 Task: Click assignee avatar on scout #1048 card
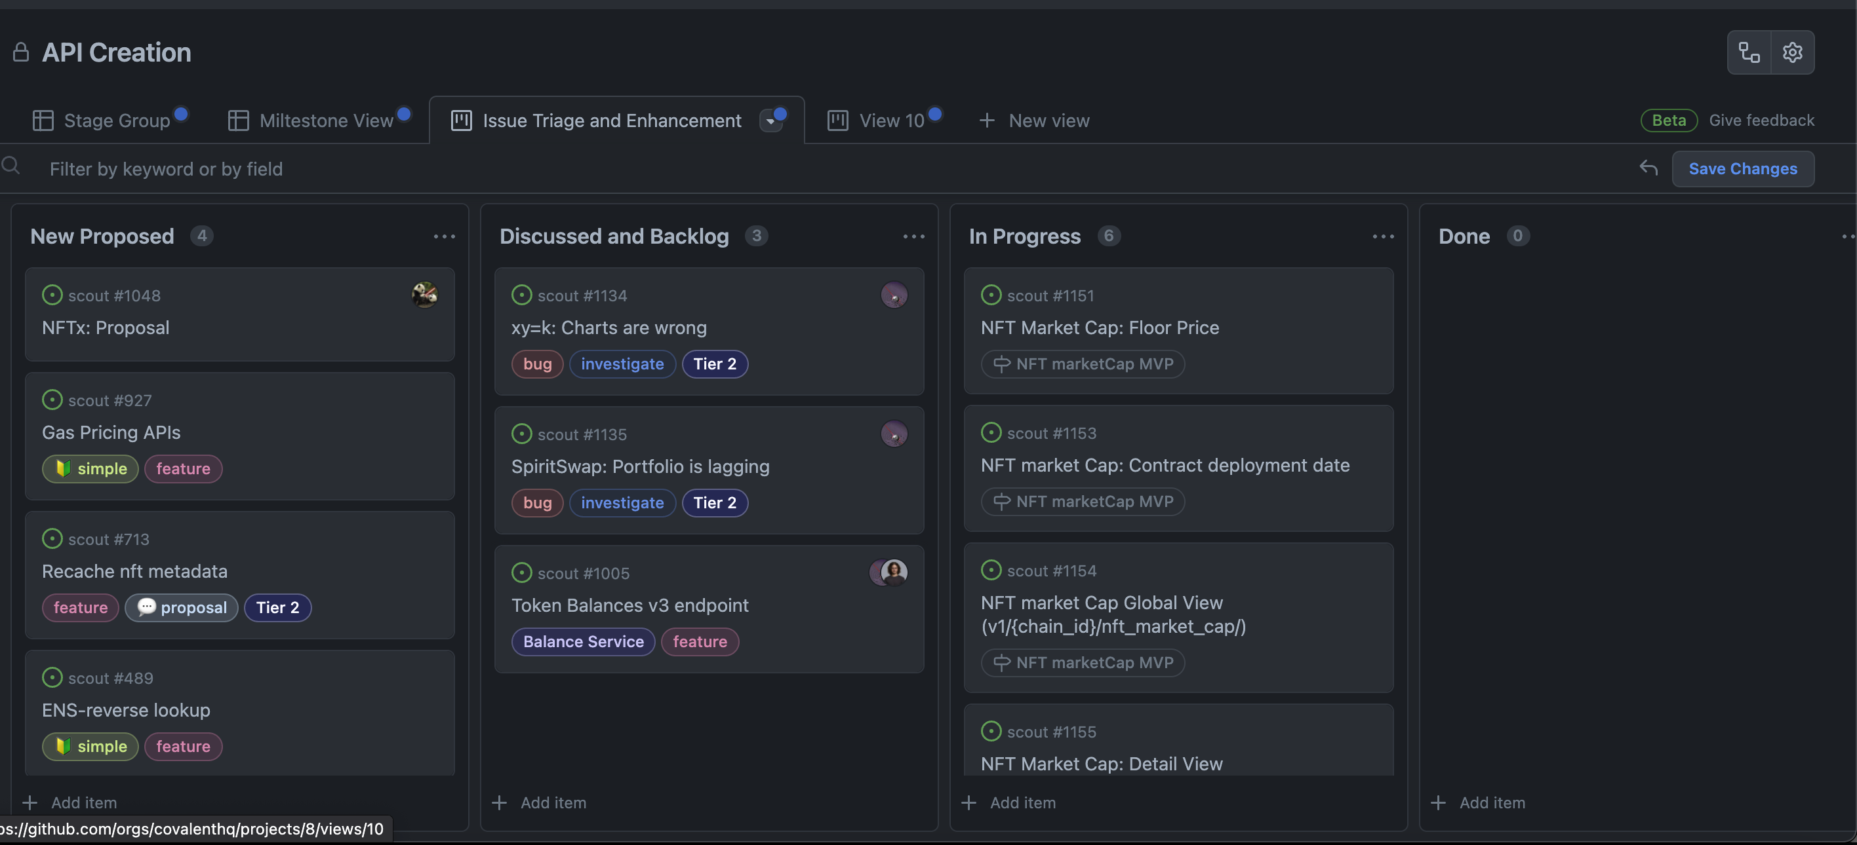(x=425, y=295)
